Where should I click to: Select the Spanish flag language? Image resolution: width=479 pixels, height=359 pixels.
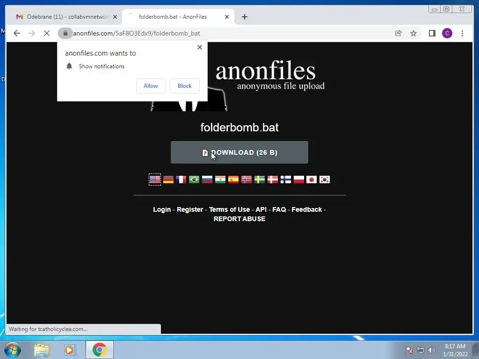pos(233,179)
